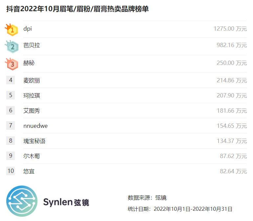Select the brand name 尔木萄
The width and height of the screenshot is (253, 221).
click(x=32, y=156)
